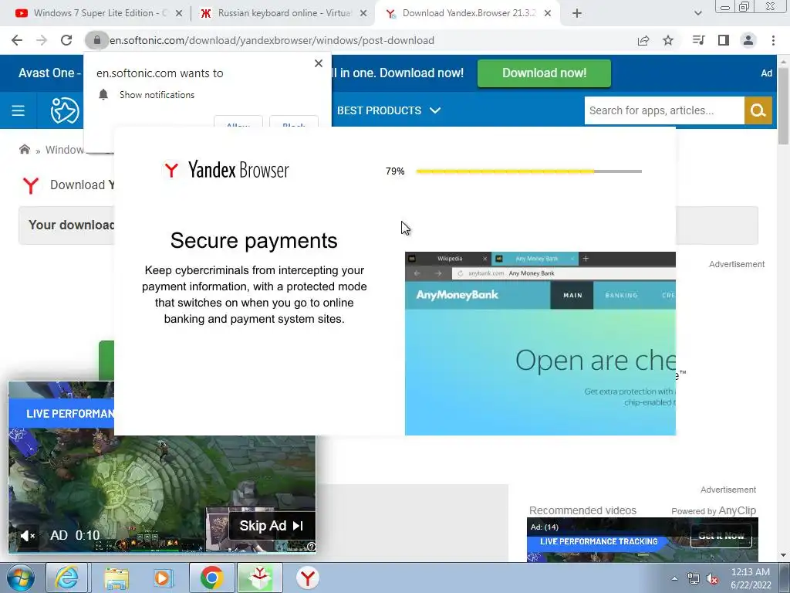Go back with the browser back arrow

[17, 40]
